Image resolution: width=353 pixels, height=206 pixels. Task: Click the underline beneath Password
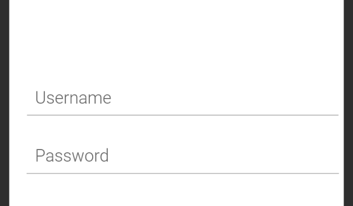183,173
